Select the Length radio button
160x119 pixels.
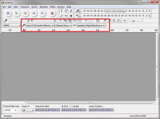point(70,106)
